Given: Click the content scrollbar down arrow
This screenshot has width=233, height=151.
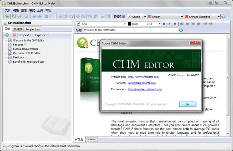Looking at the screenshot, I should 228,134.
